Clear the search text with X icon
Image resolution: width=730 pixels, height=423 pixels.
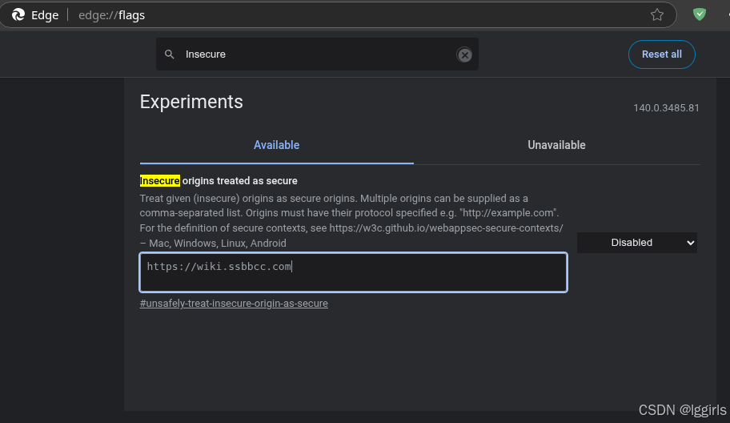tap(464, 55)
